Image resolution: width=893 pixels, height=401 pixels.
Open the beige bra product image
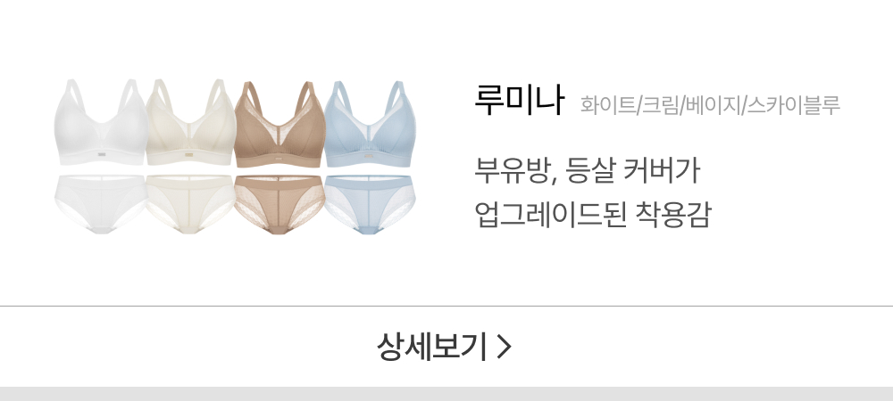[x=279, y=125]
